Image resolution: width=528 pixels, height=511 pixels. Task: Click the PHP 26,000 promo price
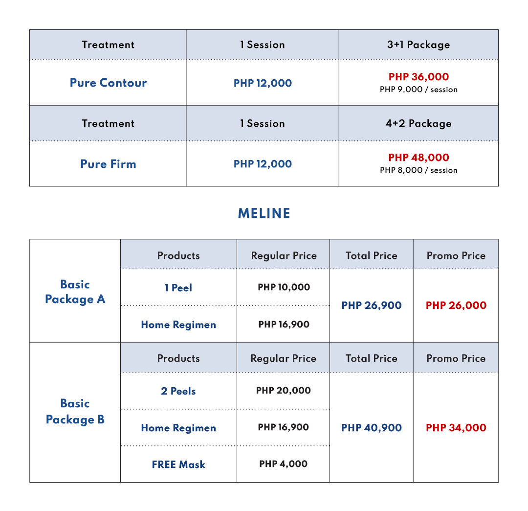coord(456,305)
